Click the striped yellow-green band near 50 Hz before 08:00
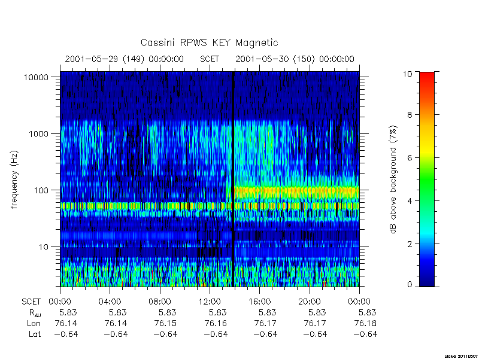 pos(110,206)
